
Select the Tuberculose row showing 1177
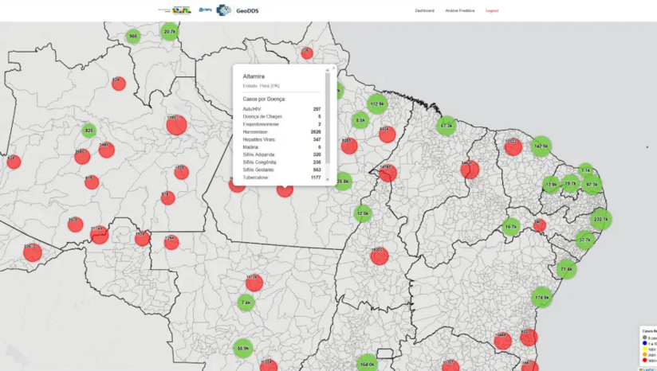click(281, 178)
